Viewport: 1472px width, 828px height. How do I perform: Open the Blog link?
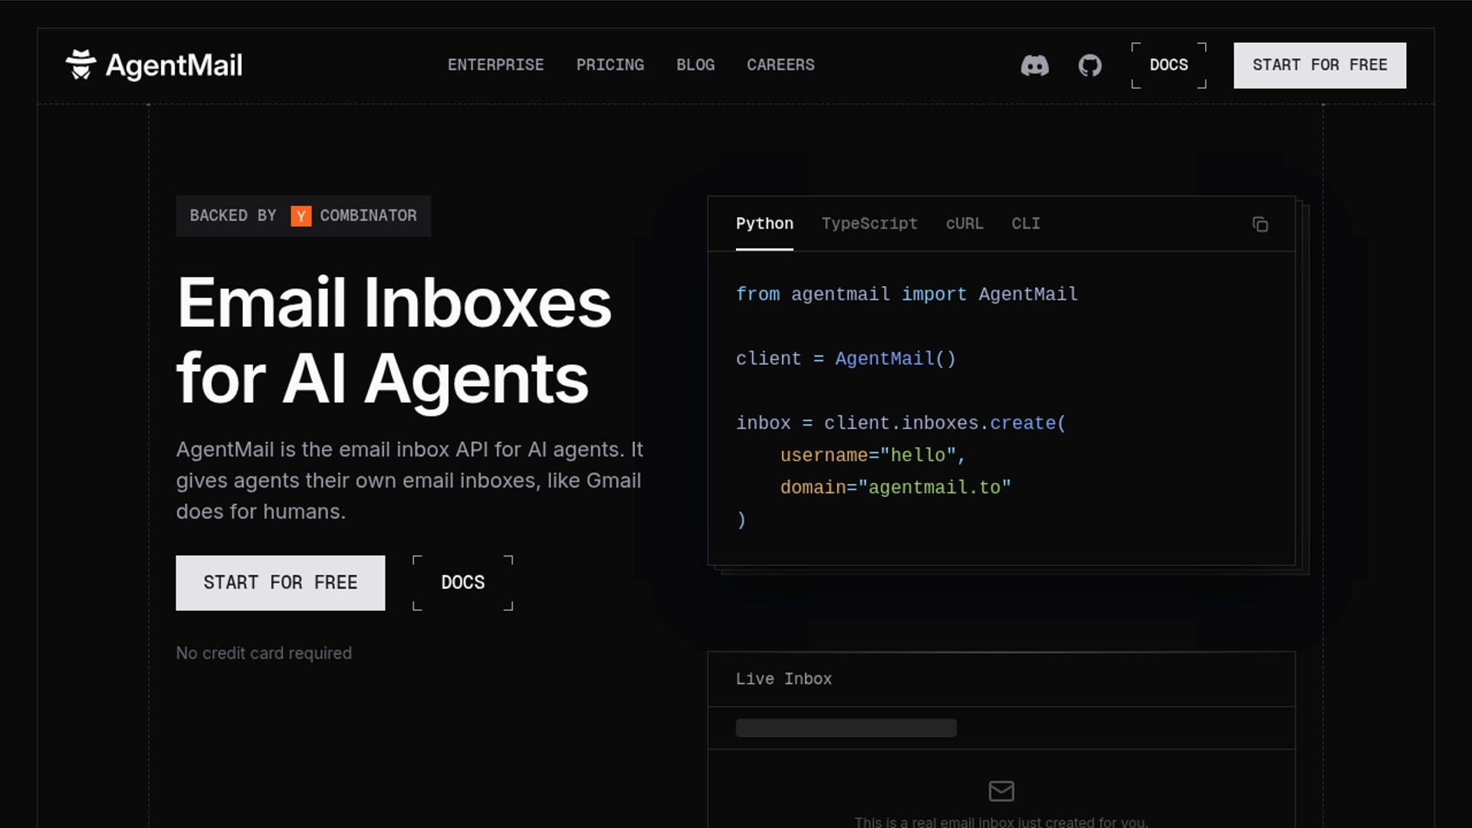[695, 65]
